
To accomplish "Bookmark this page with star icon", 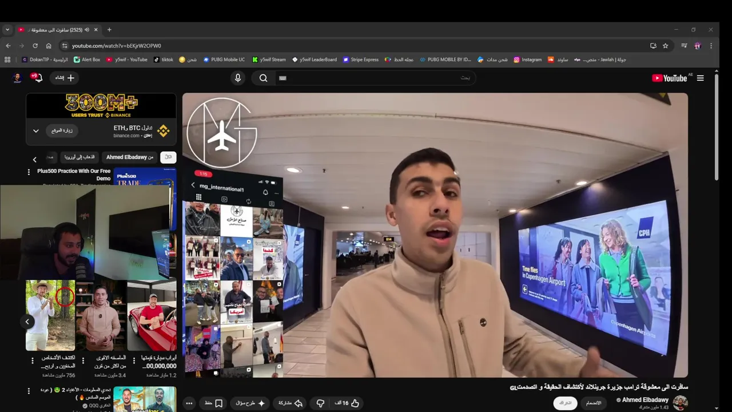I will [x=666, y=46].
